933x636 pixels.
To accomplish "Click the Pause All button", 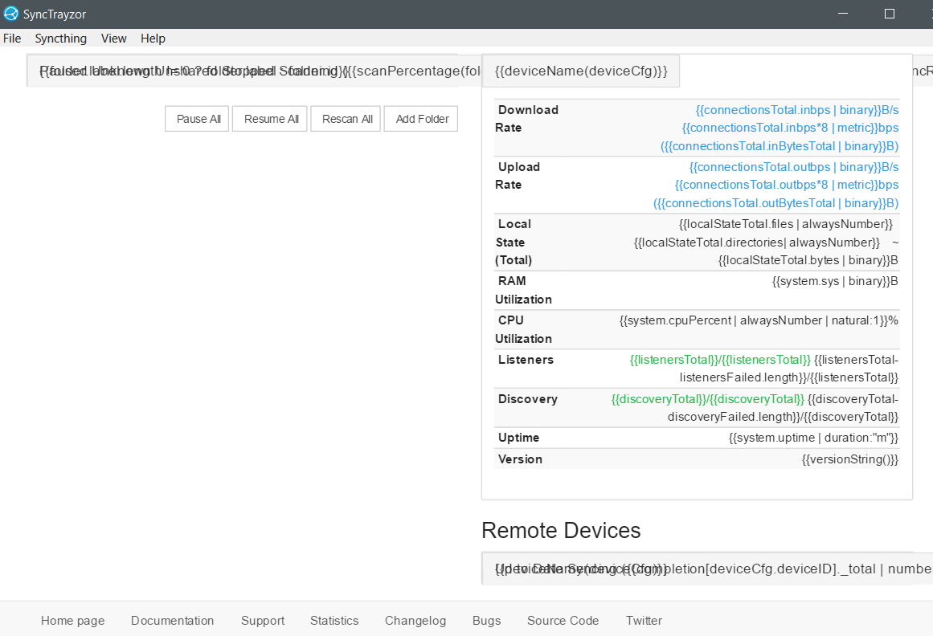I will (x=197, y=119).
